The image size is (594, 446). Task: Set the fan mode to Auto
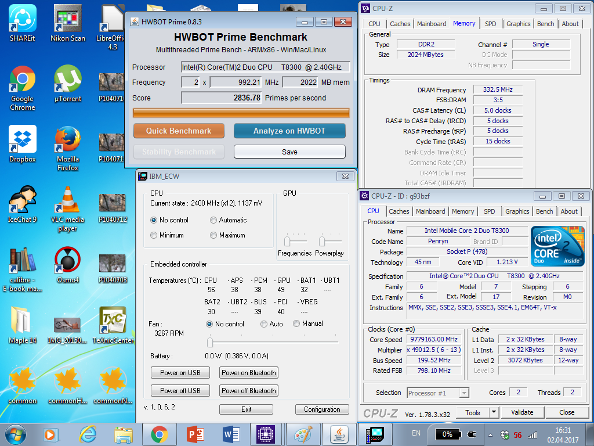pyautogui.click(x=264, y=324)
